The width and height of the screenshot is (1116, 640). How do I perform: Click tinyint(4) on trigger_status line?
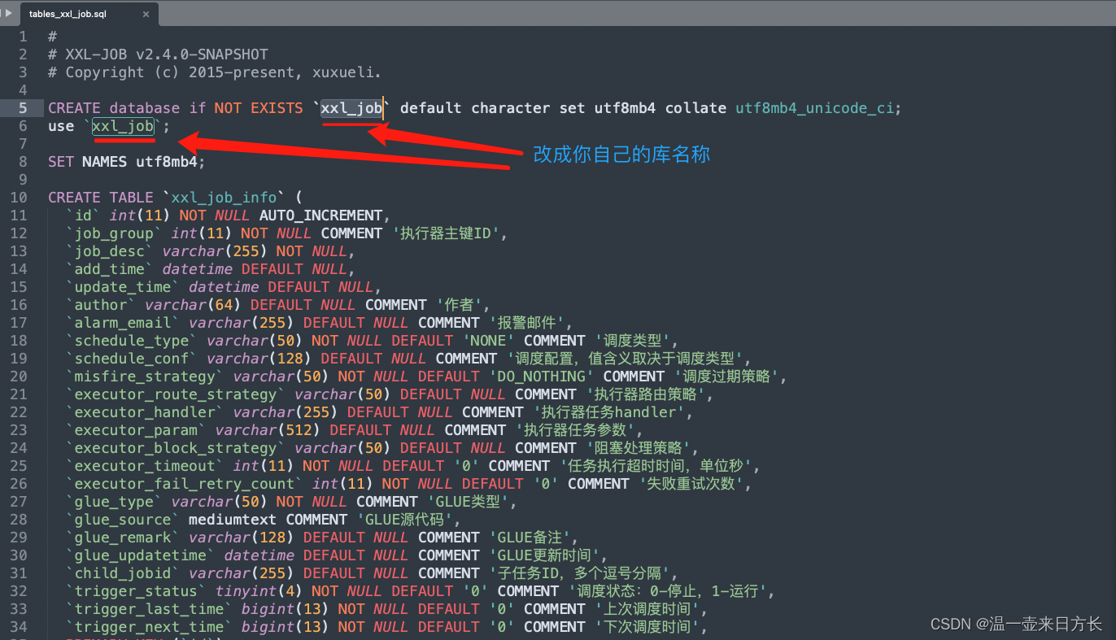click(259, 591)
